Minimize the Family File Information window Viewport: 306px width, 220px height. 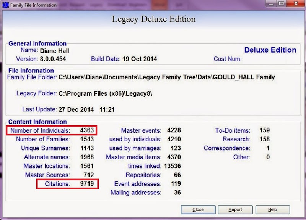coord(271,3)
